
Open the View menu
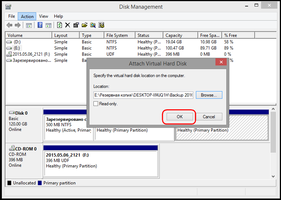click(x=43, y=16)
